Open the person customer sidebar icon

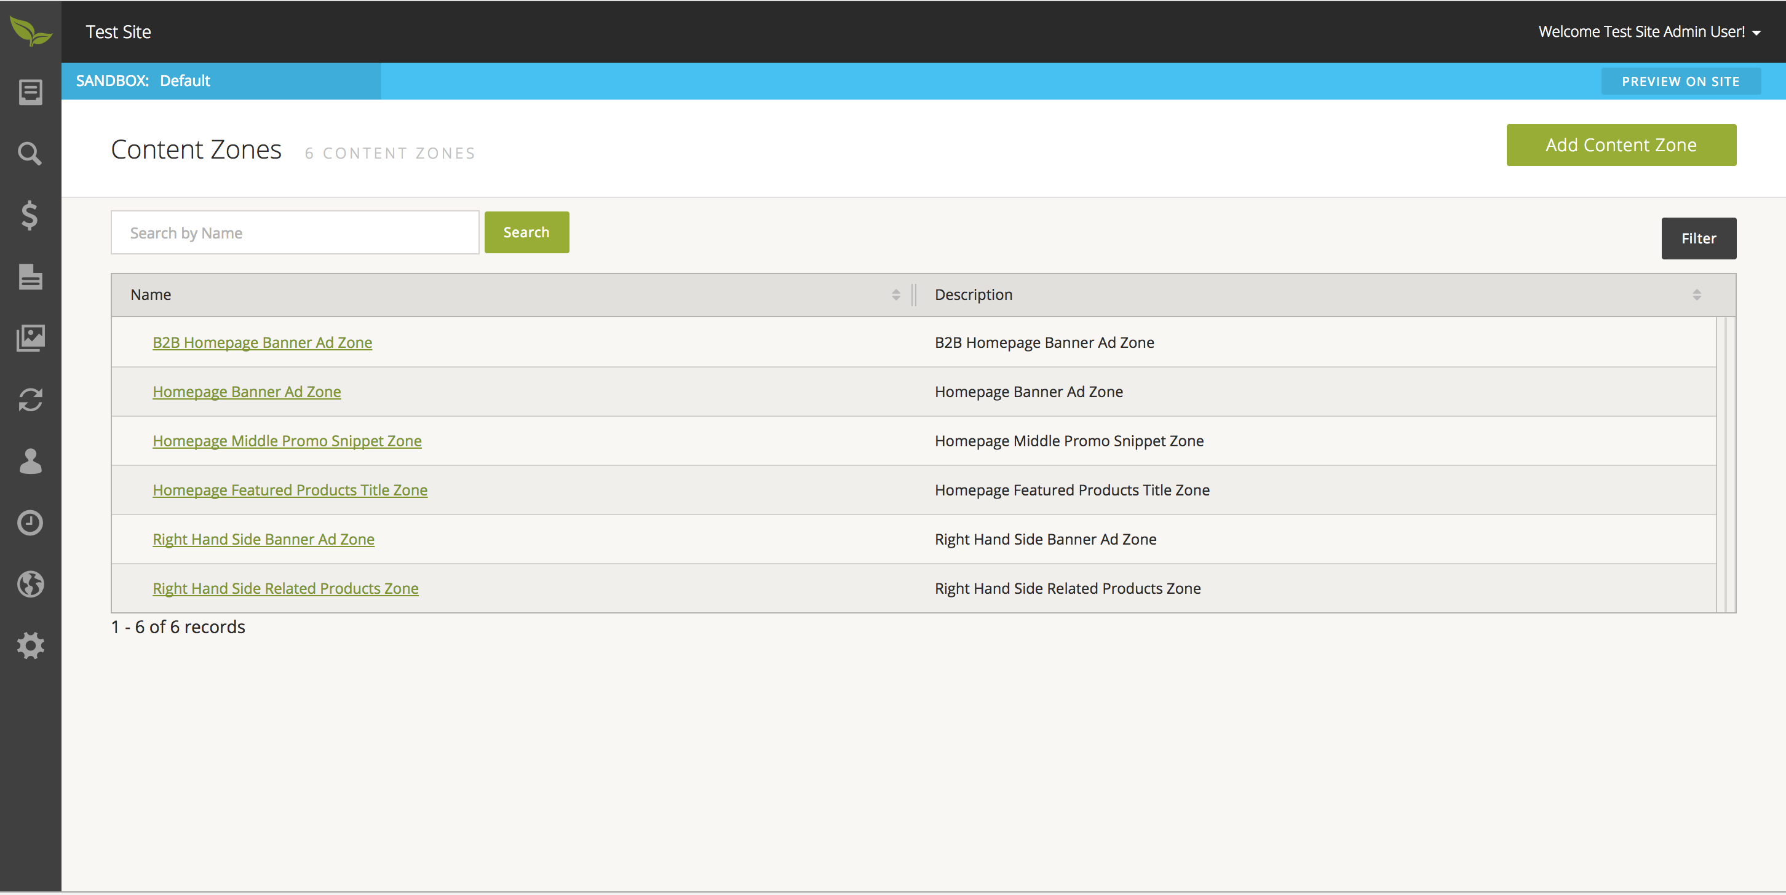pos(31,460)
